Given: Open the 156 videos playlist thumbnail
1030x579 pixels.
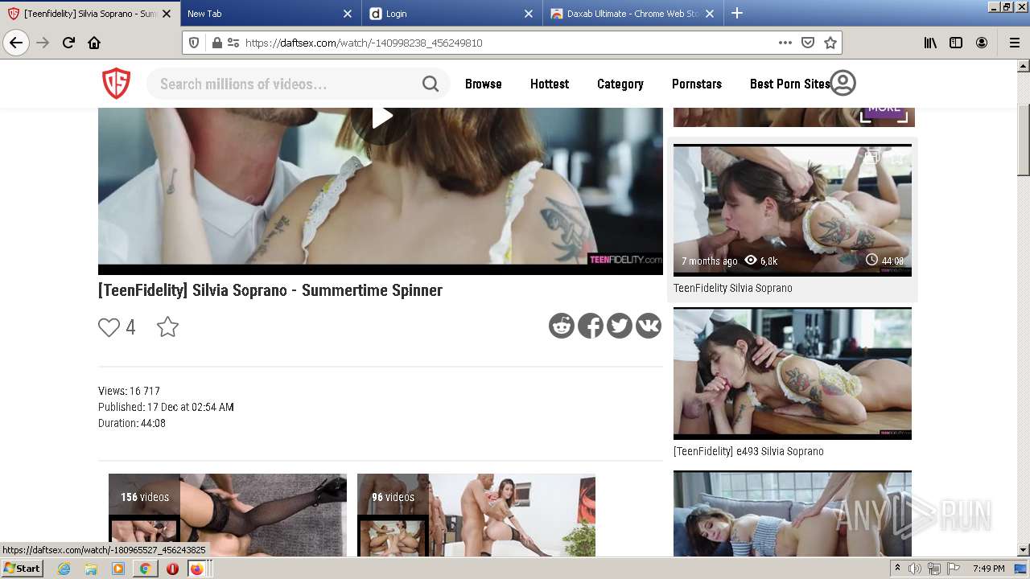Looking at the screenshot, I should coord(228,515).
